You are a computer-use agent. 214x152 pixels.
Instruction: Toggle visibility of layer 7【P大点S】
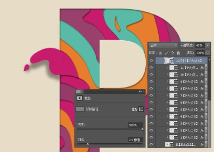click(x=151, y=95)
